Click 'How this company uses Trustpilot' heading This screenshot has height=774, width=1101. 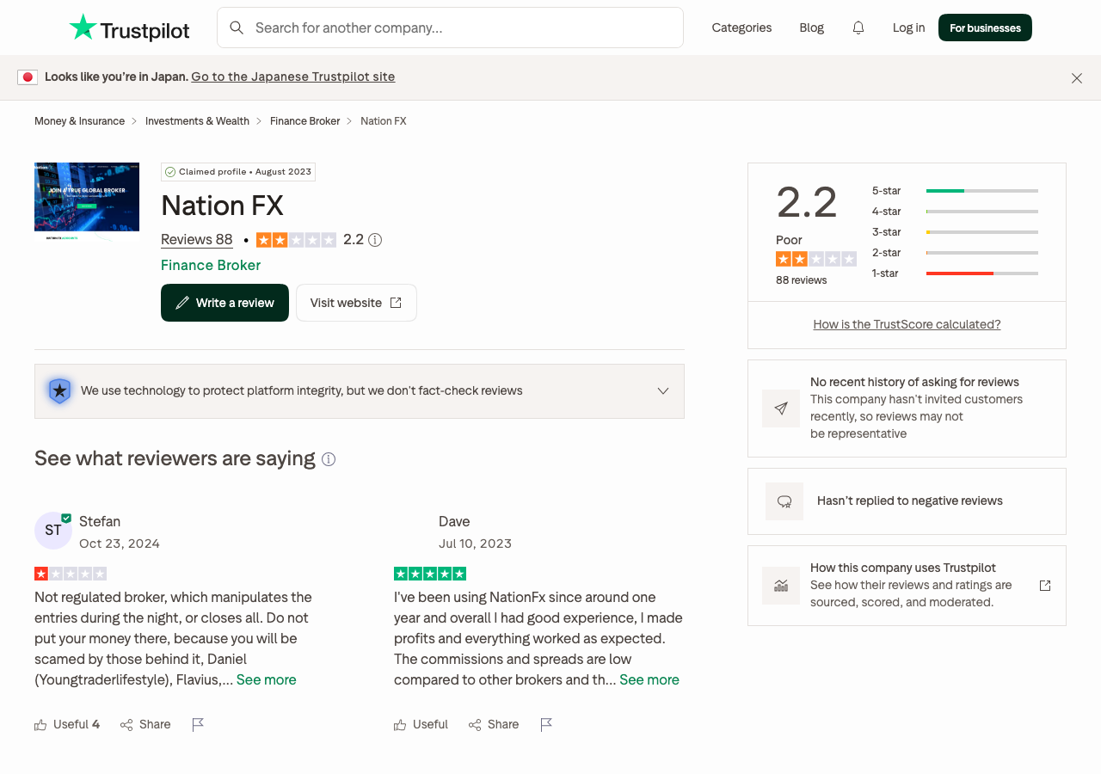903,568
